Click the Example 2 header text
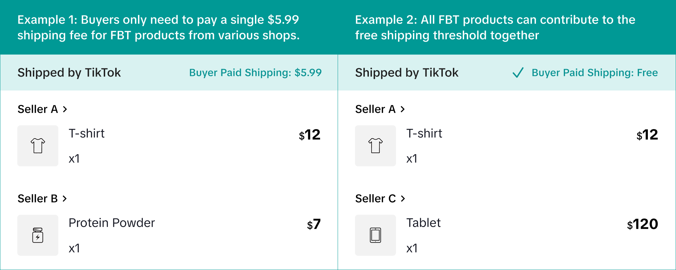This screenshot has height=270, width=676. (495, 27)
